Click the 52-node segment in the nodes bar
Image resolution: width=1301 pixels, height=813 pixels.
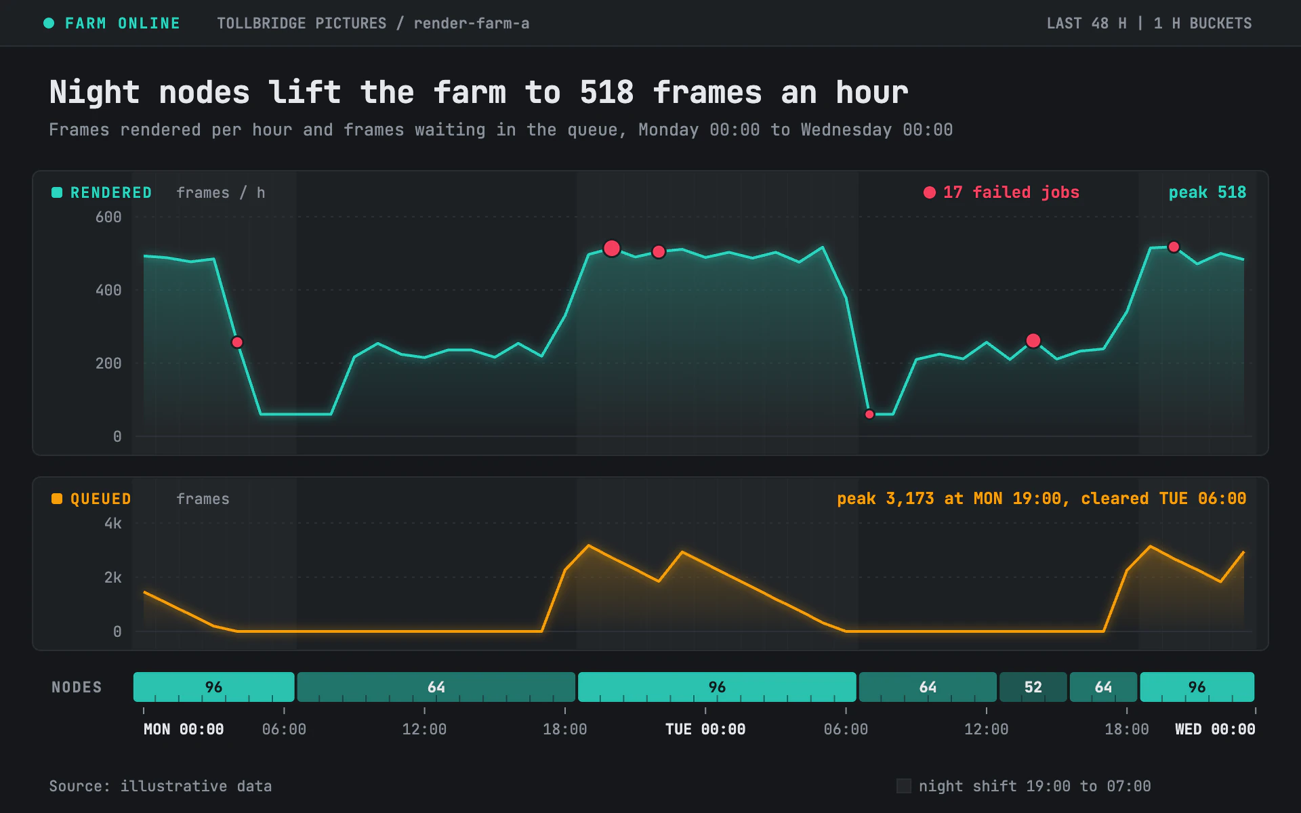point(1033,687)
